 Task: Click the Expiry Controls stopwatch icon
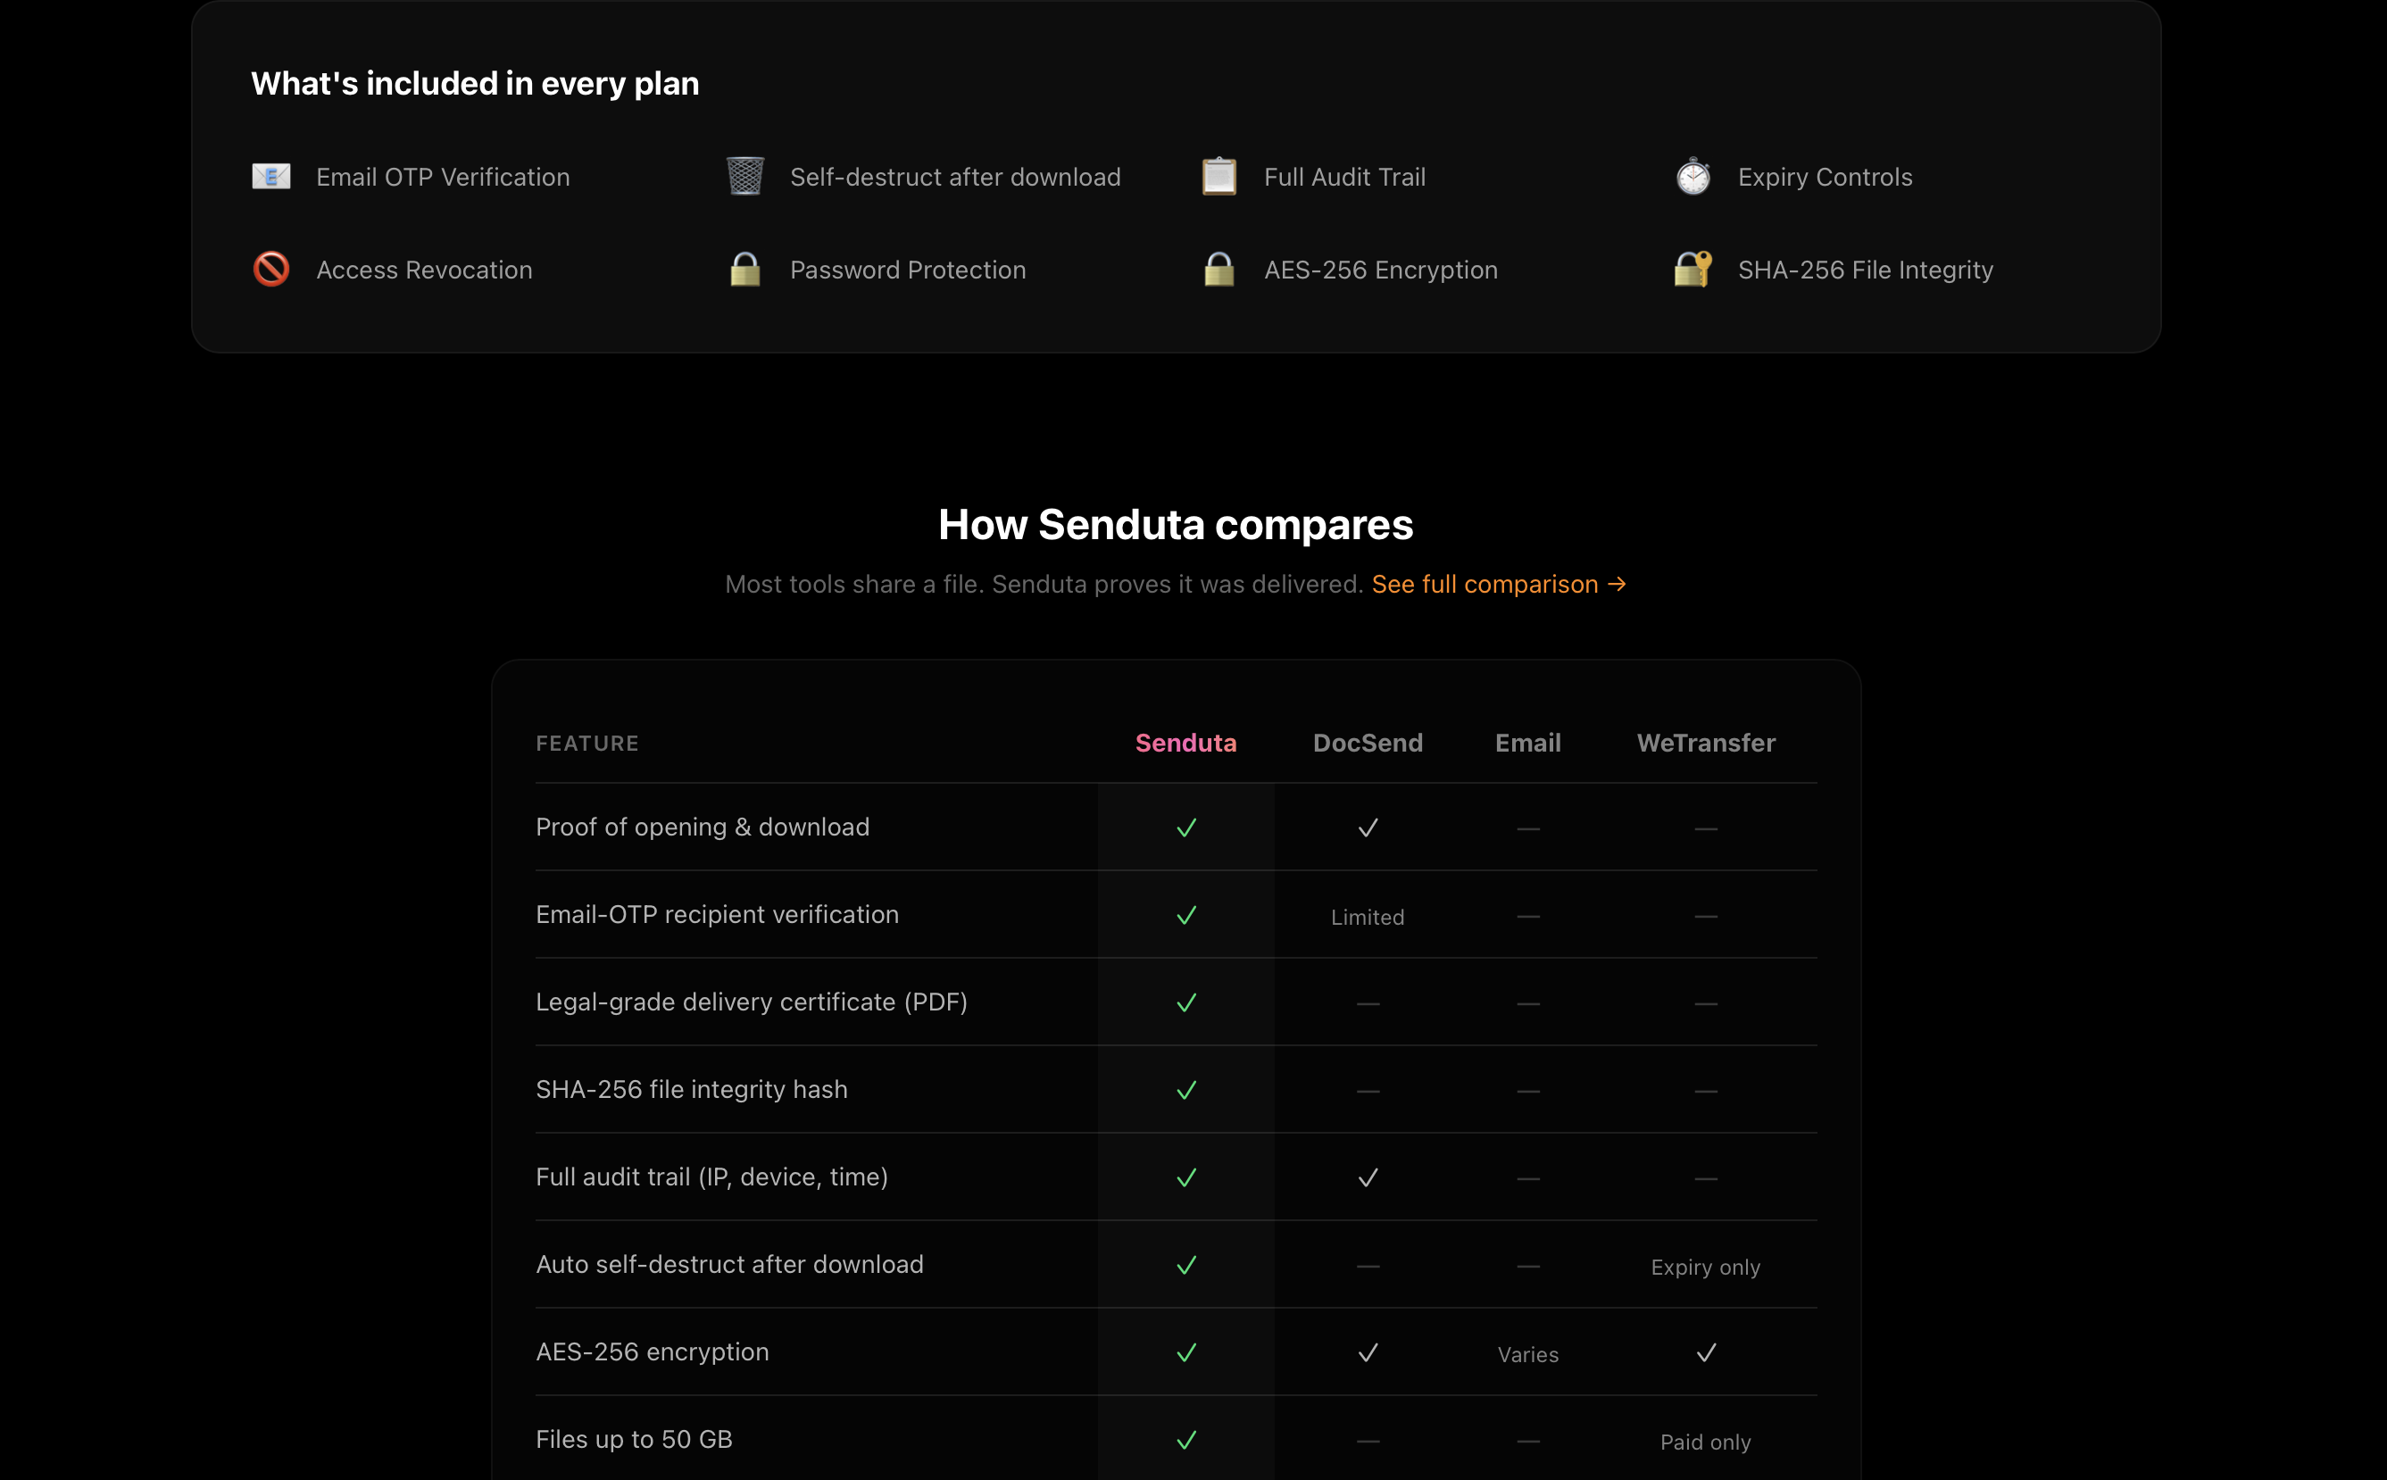(1693, 176)
